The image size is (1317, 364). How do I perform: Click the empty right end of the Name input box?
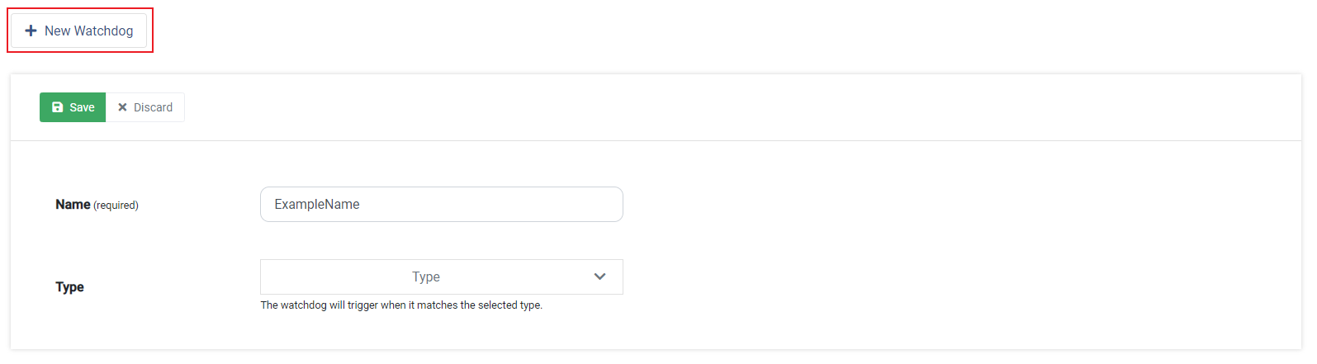[578, 204]
